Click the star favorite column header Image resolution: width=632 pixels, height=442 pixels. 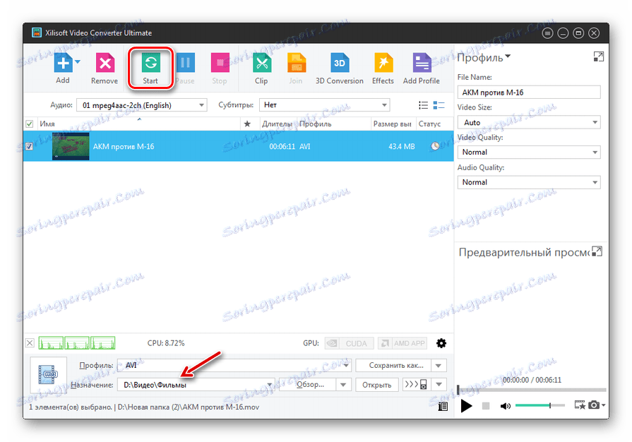247,124
